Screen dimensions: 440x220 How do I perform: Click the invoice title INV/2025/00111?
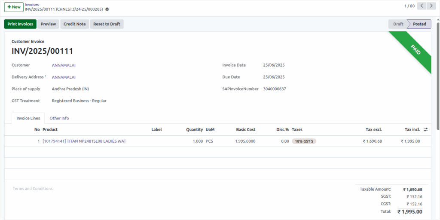pos(43,51)
